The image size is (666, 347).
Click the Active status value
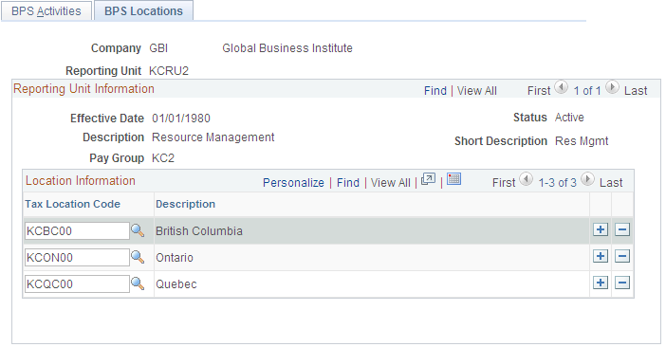click(x=569, y=118)
